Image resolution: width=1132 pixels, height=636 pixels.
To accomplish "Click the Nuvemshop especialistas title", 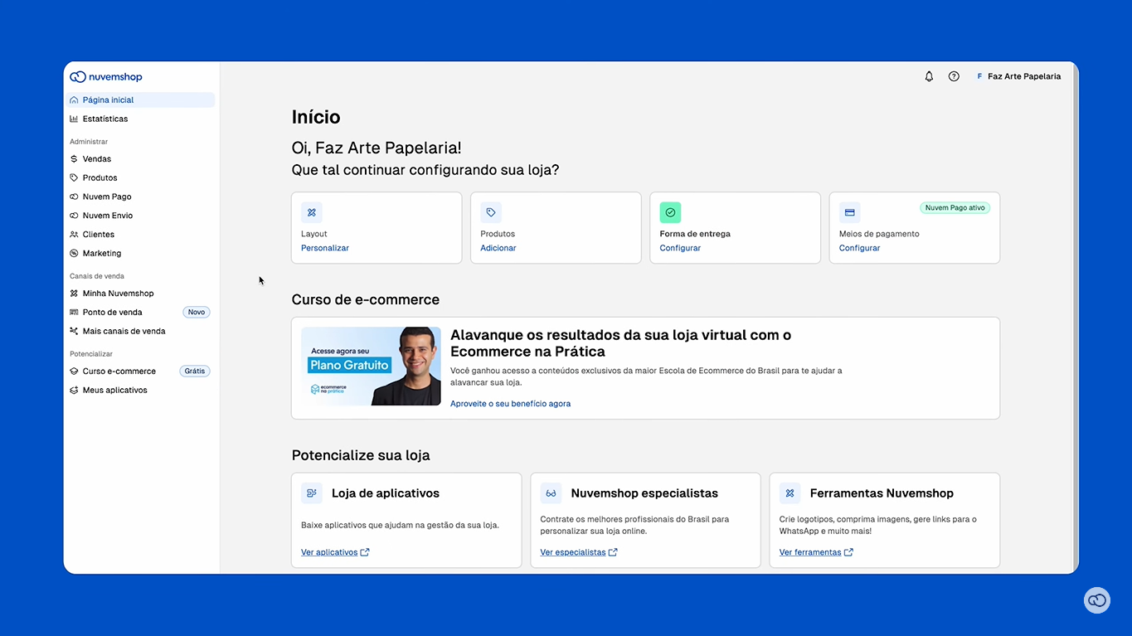I will point(644,493).
